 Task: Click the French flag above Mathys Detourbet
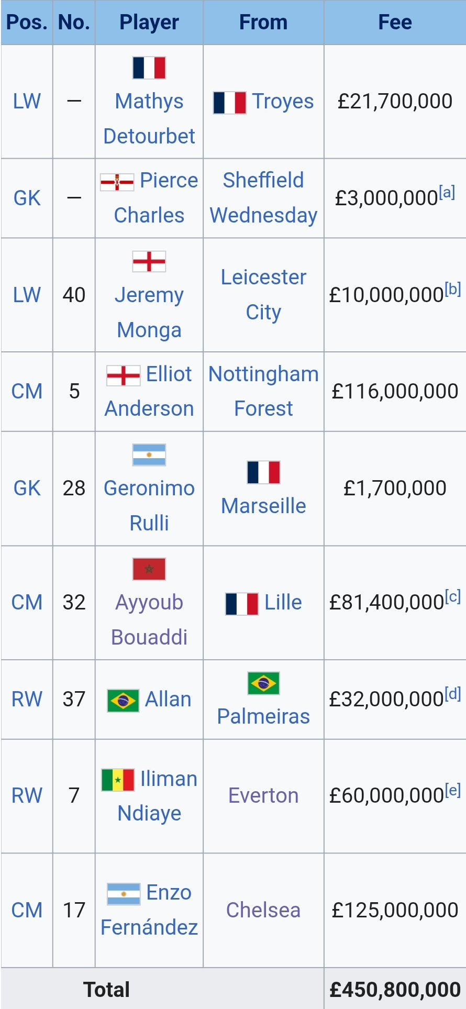tap(149, 68)
